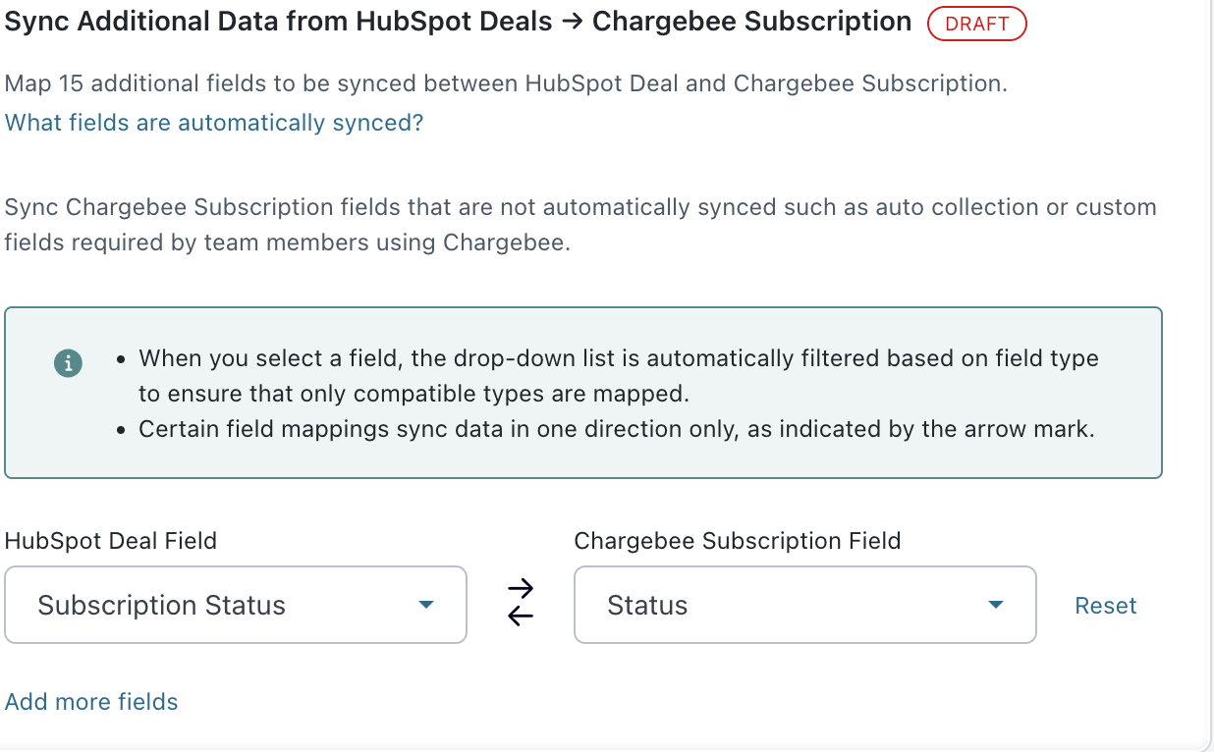
Task: Click the 'Chargebee Subscription Field' label
Action: 737,541
